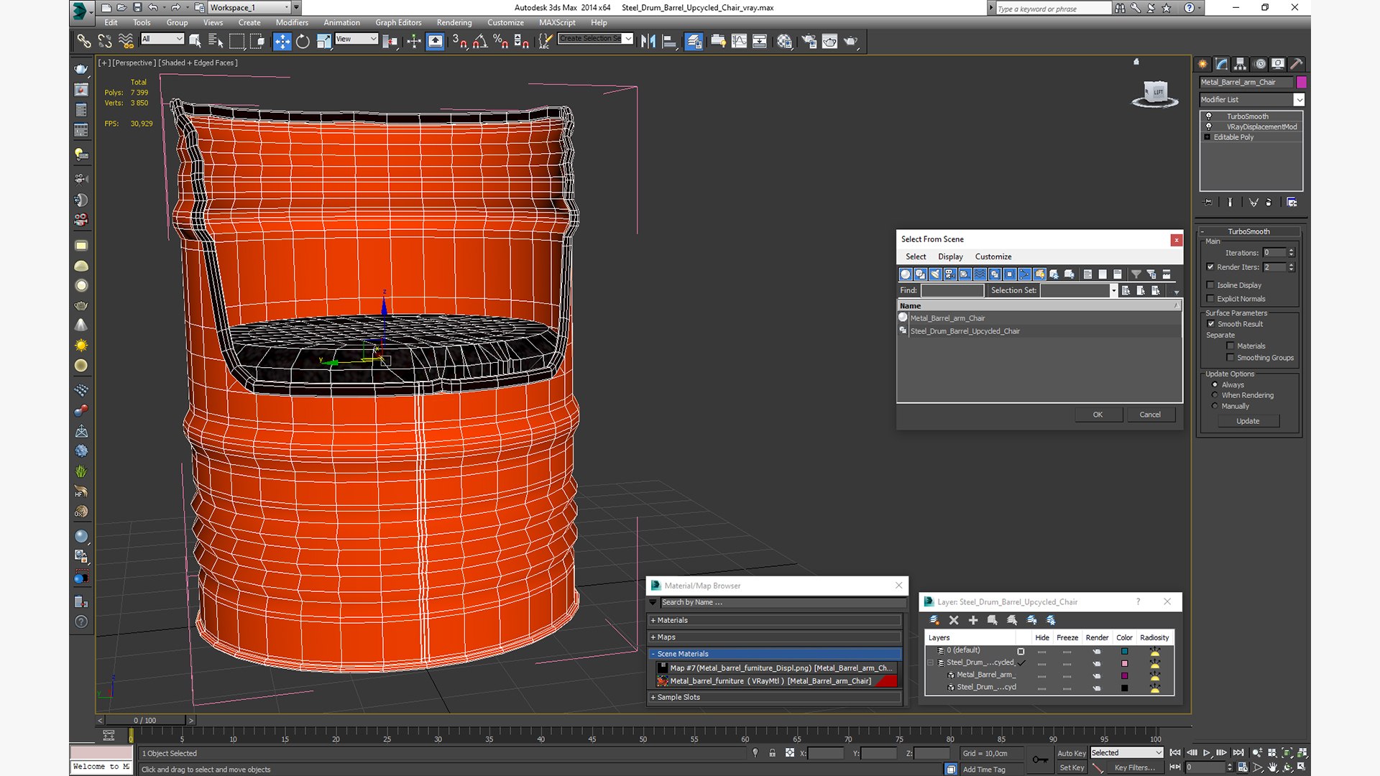Click the Unlink Selection tool
Viewport: 1380px width, 776px height.
(x=105, y=41)
